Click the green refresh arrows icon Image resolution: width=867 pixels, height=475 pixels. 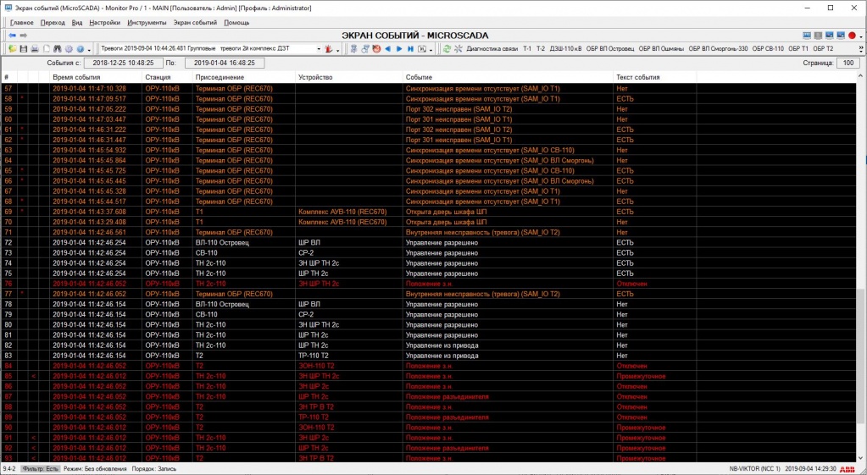447,49
